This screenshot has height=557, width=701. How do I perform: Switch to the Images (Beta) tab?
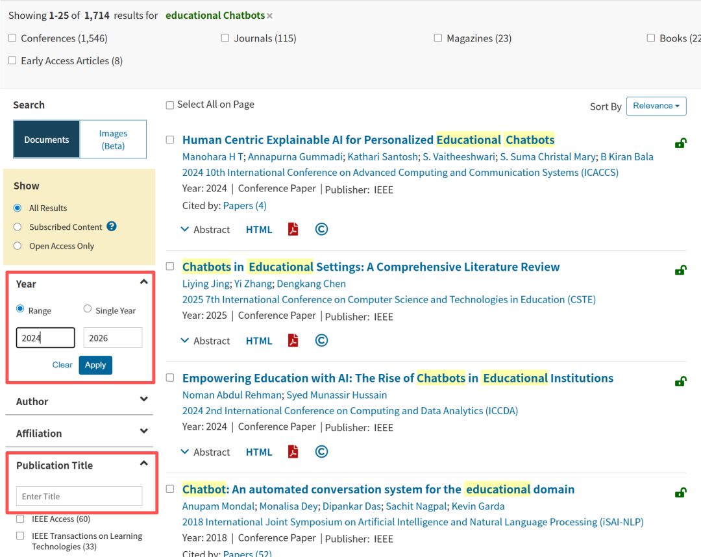coord(113,140)
